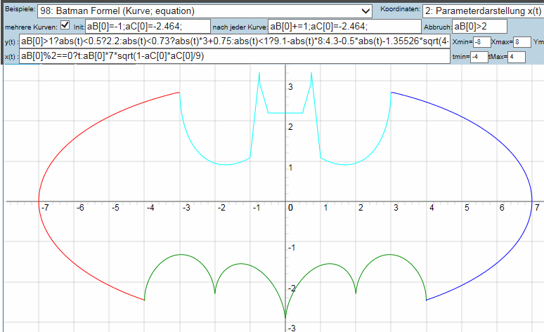
Task: Click the x-axis label 5
Action: (467, 208)
